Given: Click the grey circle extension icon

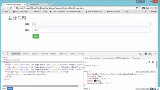Looking at the screenshot, I should (x=151, y=8).
